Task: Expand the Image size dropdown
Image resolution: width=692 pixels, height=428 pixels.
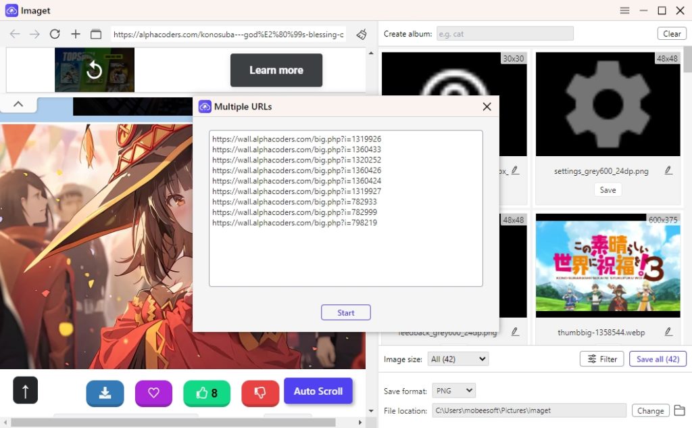Action: pos(458,359)
